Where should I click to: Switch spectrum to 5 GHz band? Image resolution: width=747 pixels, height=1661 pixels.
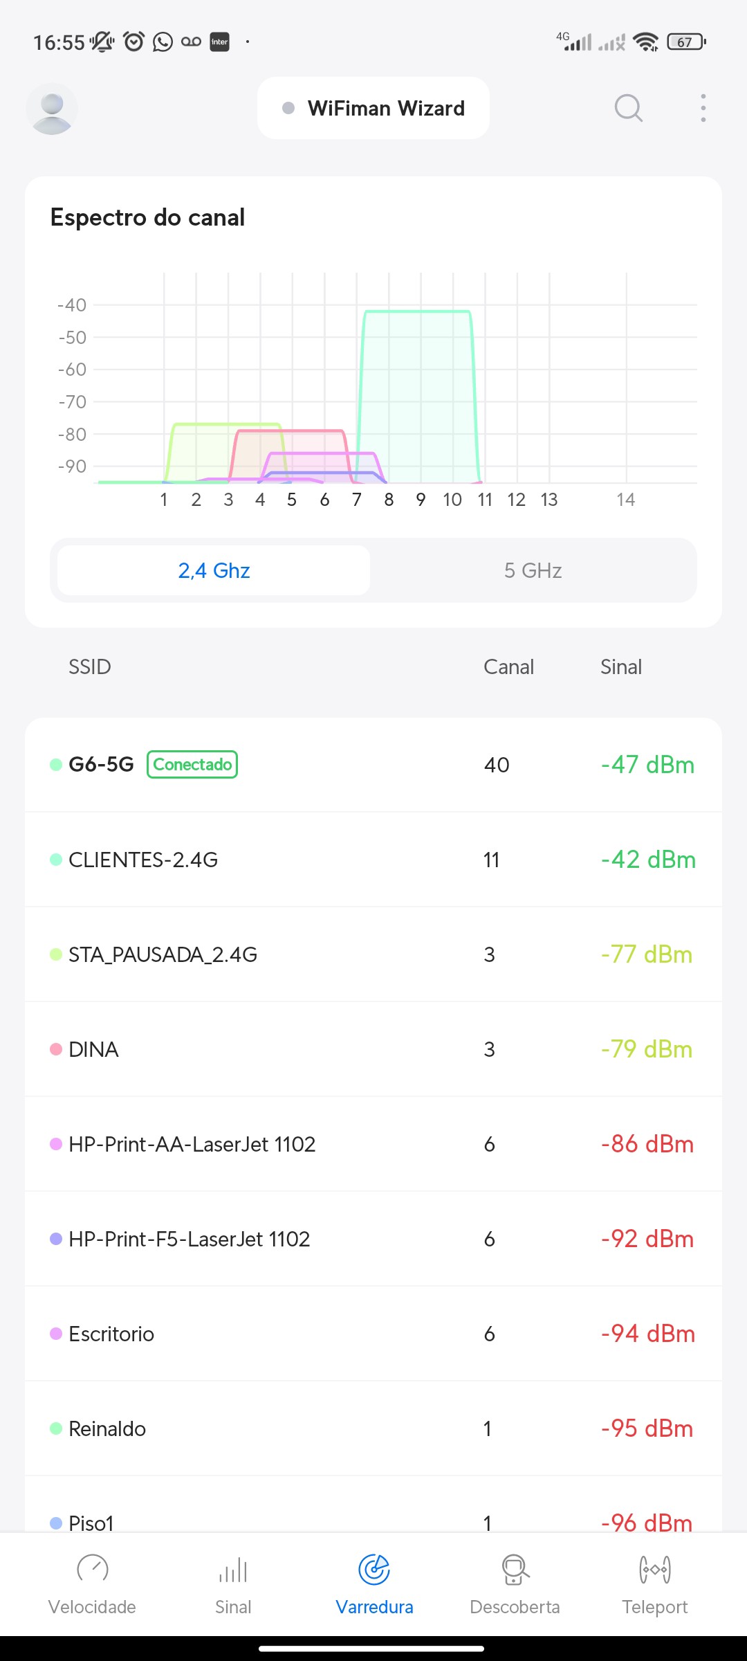tap(533, 570)
